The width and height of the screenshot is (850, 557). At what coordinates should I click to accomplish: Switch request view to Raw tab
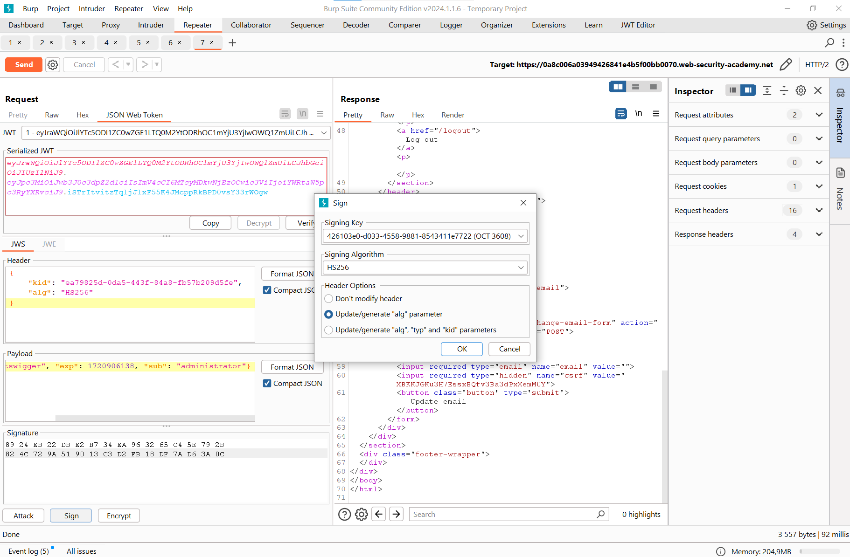[52, 115]
